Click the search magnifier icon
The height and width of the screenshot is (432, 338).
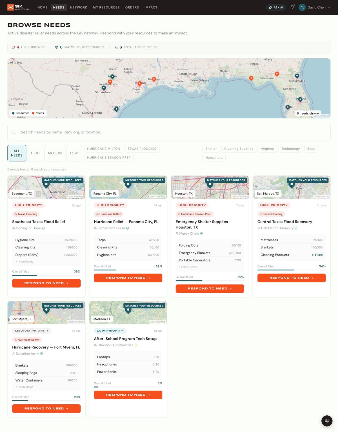click(13, 132)
